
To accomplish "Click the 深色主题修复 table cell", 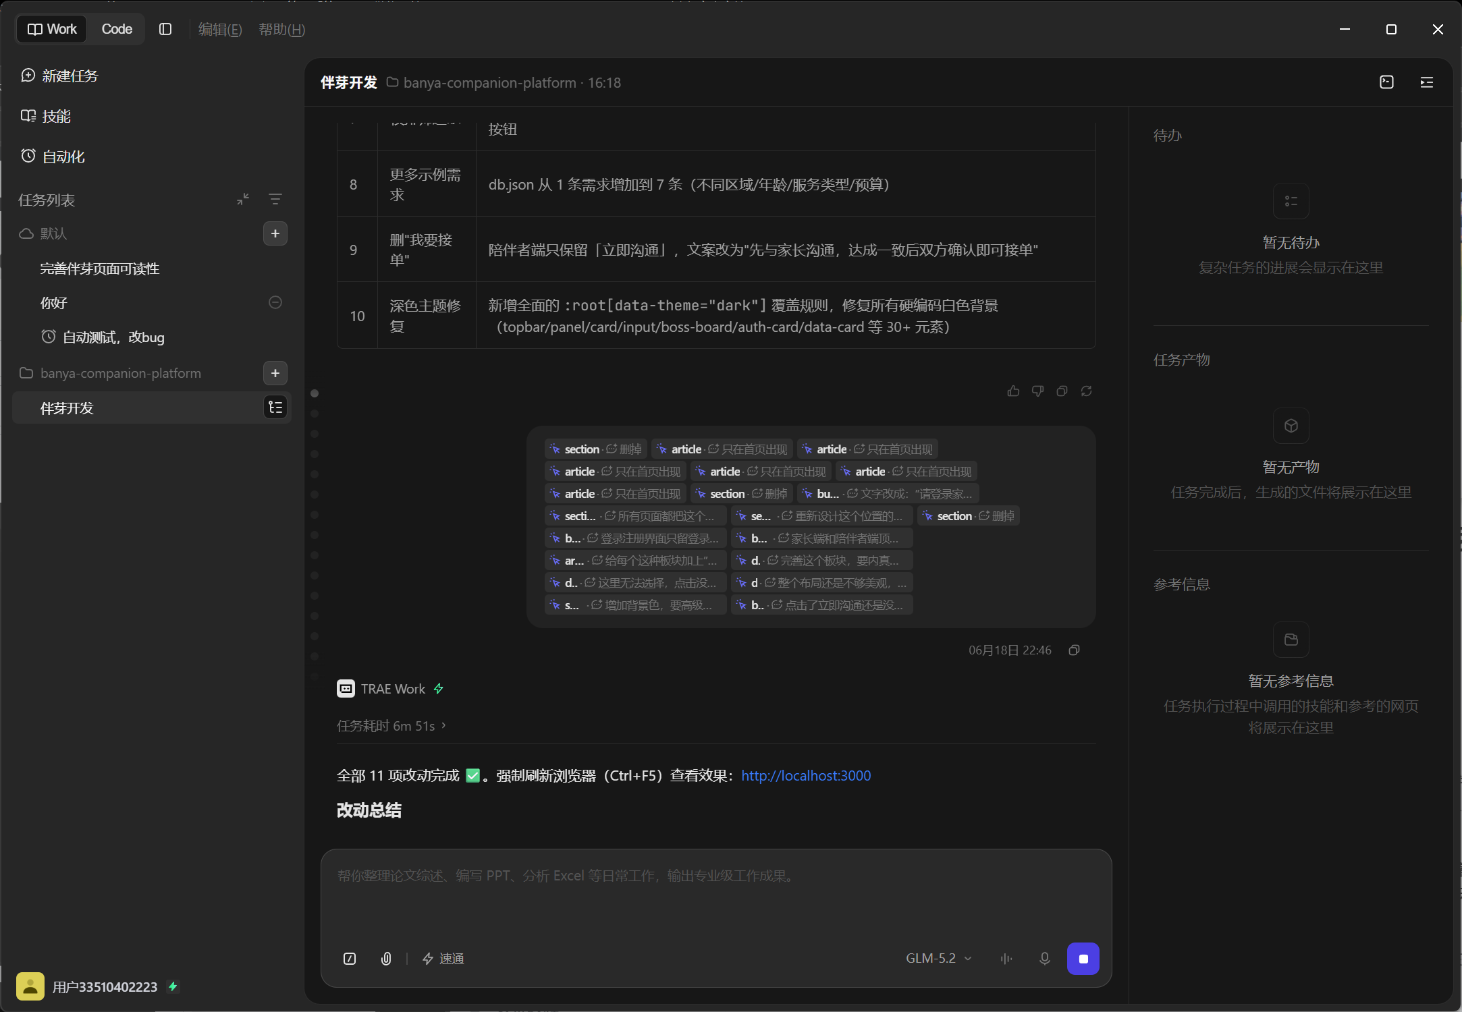I will click(427, 316).
